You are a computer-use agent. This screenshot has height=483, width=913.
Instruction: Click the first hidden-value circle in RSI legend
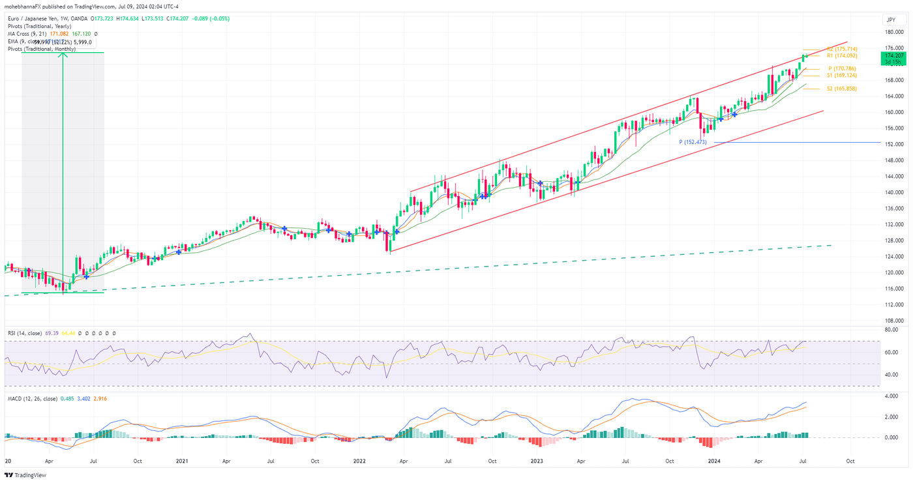80,333
